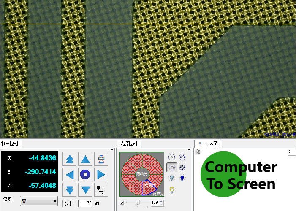The height and width of the screenshot is (211, 296).
Task: Select the blue light bulb icon
Action: [182, 178]
